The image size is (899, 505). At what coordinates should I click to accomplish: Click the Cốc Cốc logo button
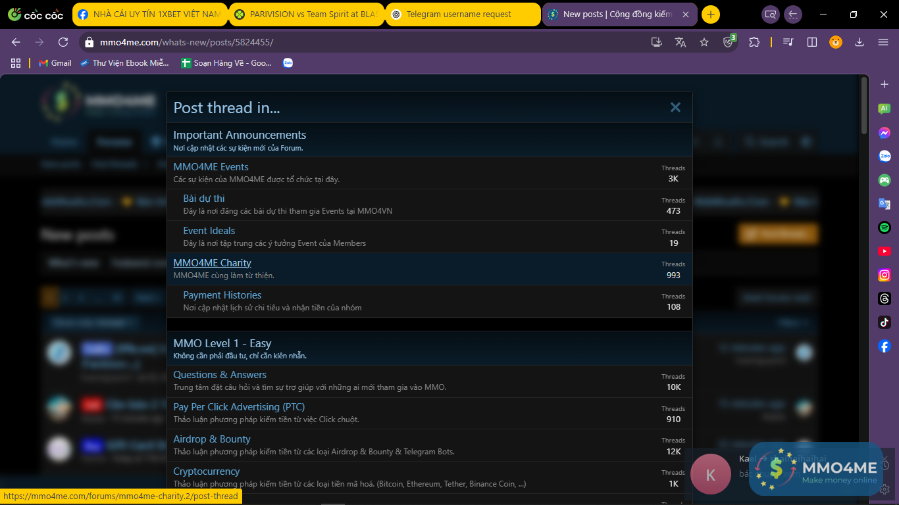click(36, 14)
